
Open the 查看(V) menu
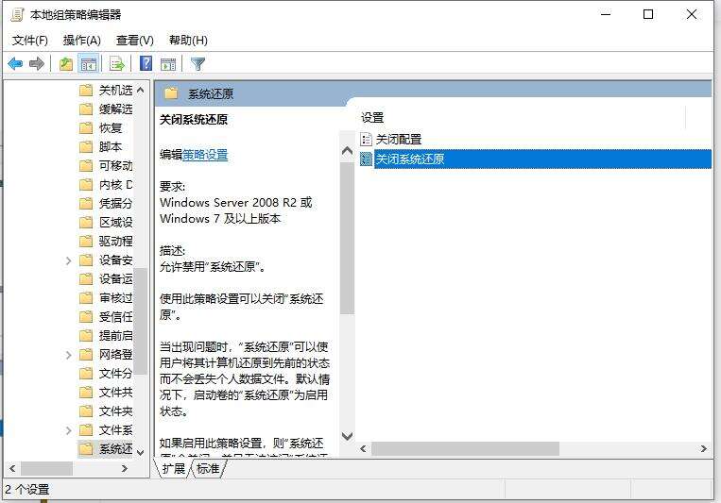(x=135, y=41)
